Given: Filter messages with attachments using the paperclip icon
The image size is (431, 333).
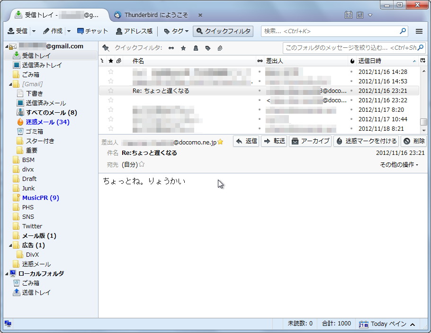Looking at the screenshot, I should click(x=219, y=48).
